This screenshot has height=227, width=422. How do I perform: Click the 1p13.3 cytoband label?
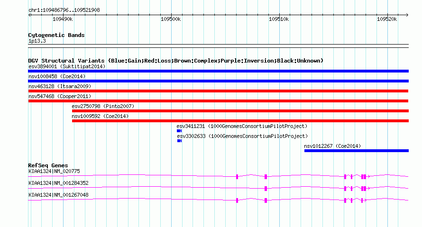click(37, 41)
